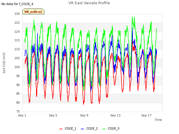Click the 90 y-axis tick label
The image size is (179, 134).
18,85
